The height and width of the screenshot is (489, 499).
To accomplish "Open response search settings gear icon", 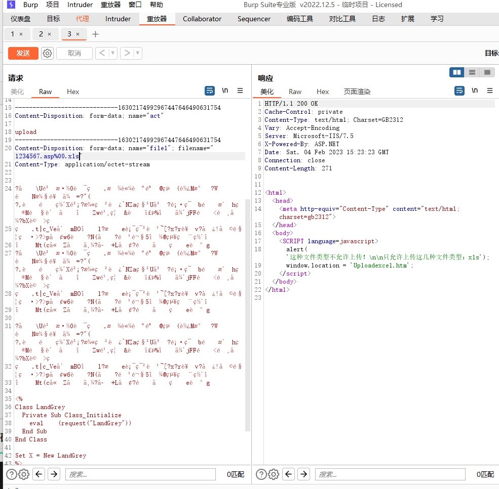I will click(x=274, y=474).
